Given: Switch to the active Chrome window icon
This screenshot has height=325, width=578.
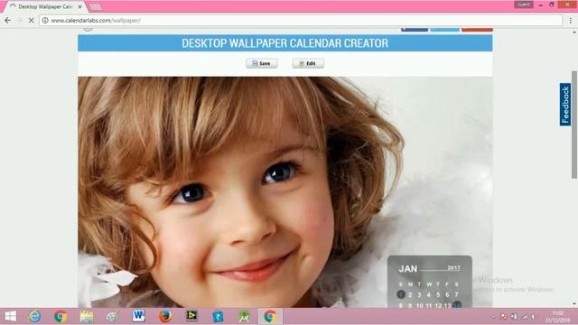Looking at the screenshot, I should tap(270, 316).
